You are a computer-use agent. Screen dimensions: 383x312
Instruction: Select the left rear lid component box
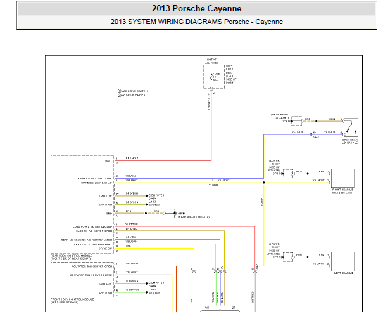click(342, 261)
